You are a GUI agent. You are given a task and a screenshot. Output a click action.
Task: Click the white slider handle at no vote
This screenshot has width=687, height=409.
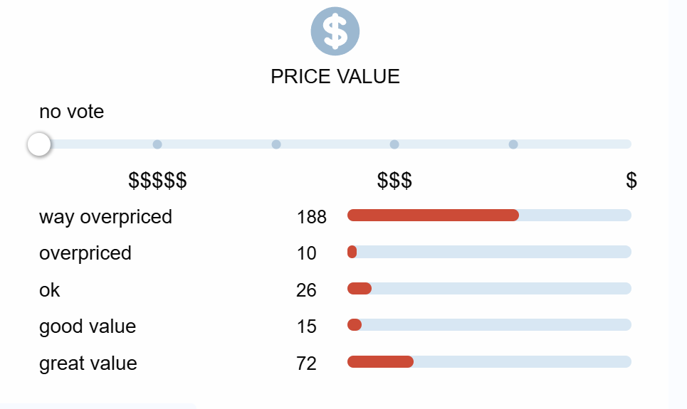(x=39, y=144)
